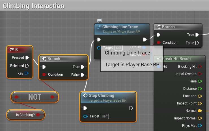Click the Released execution pin on B node
This screenshot has width=209, height=131.
click(27, 66)
